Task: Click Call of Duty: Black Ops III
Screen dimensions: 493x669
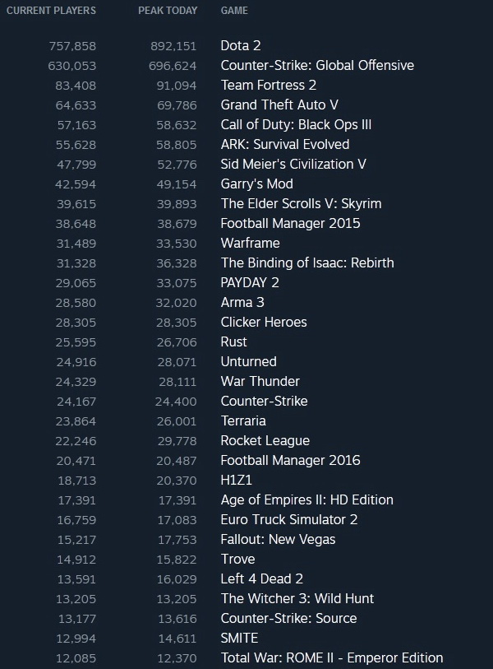Action: (x=296, y=124)
